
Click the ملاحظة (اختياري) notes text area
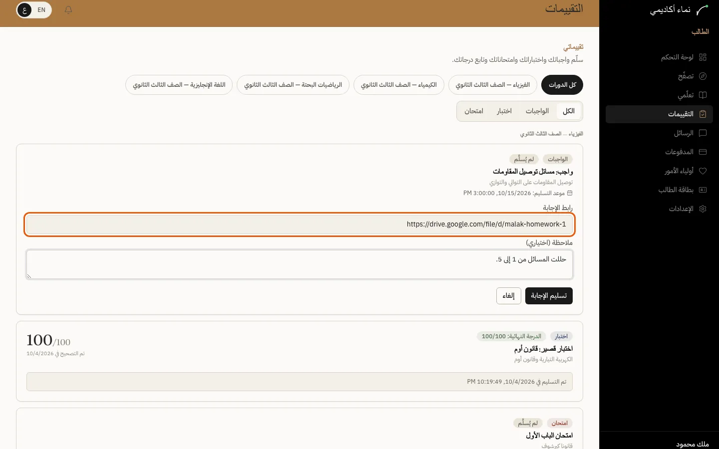(300, 264)
